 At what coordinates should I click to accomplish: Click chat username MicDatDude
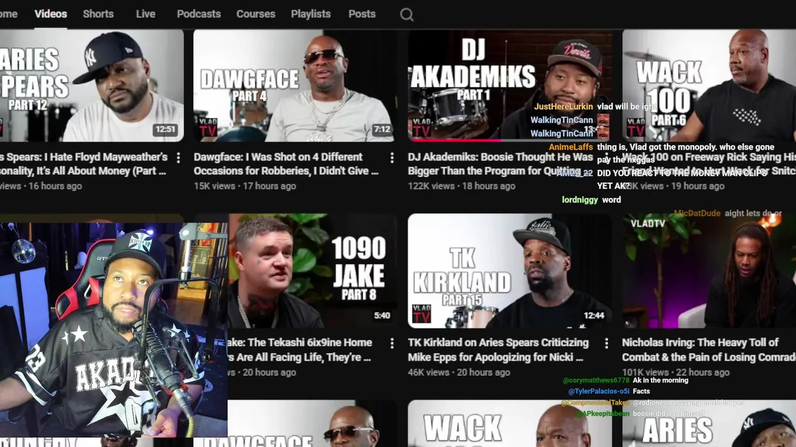point(697,213)
